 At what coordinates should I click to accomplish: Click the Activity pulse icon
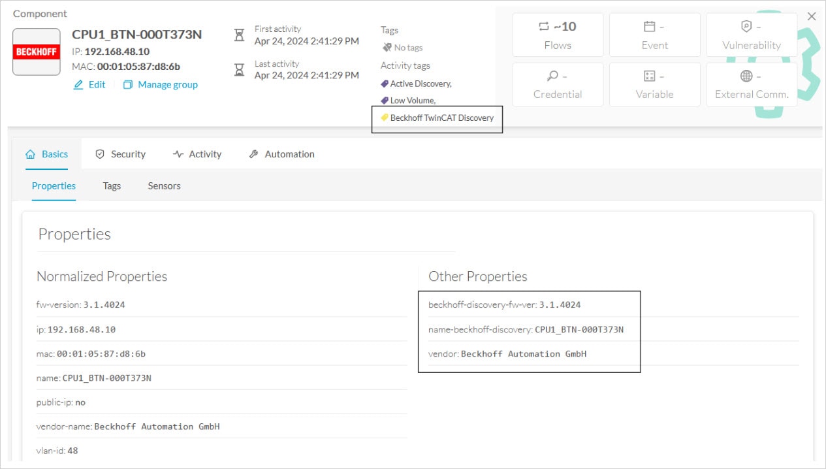(178, 154)
